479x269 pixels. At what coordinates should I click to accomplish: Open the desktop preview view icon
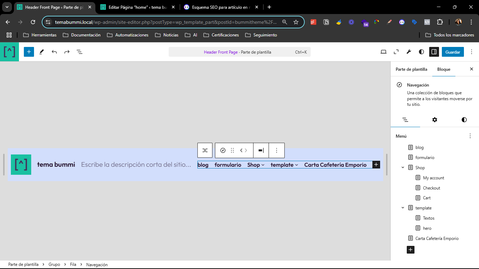coord(384,52)
